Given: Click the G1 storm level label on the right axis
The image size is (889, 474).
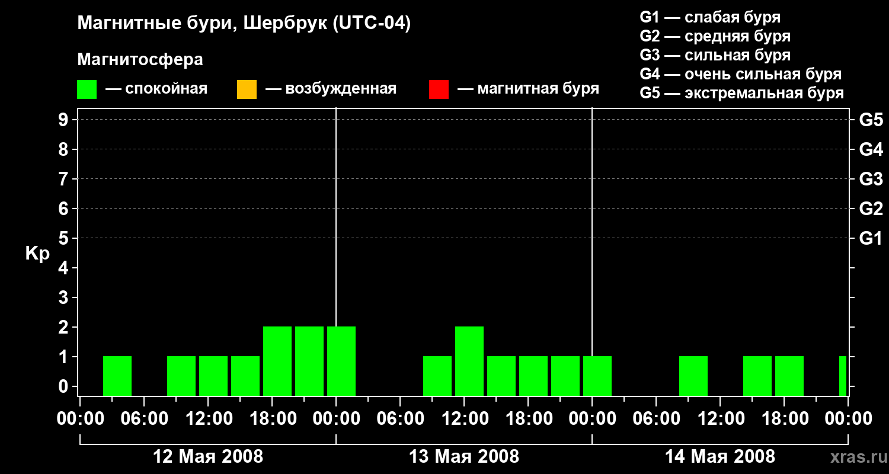Looking at the screenshot, I should coord(871,239).
